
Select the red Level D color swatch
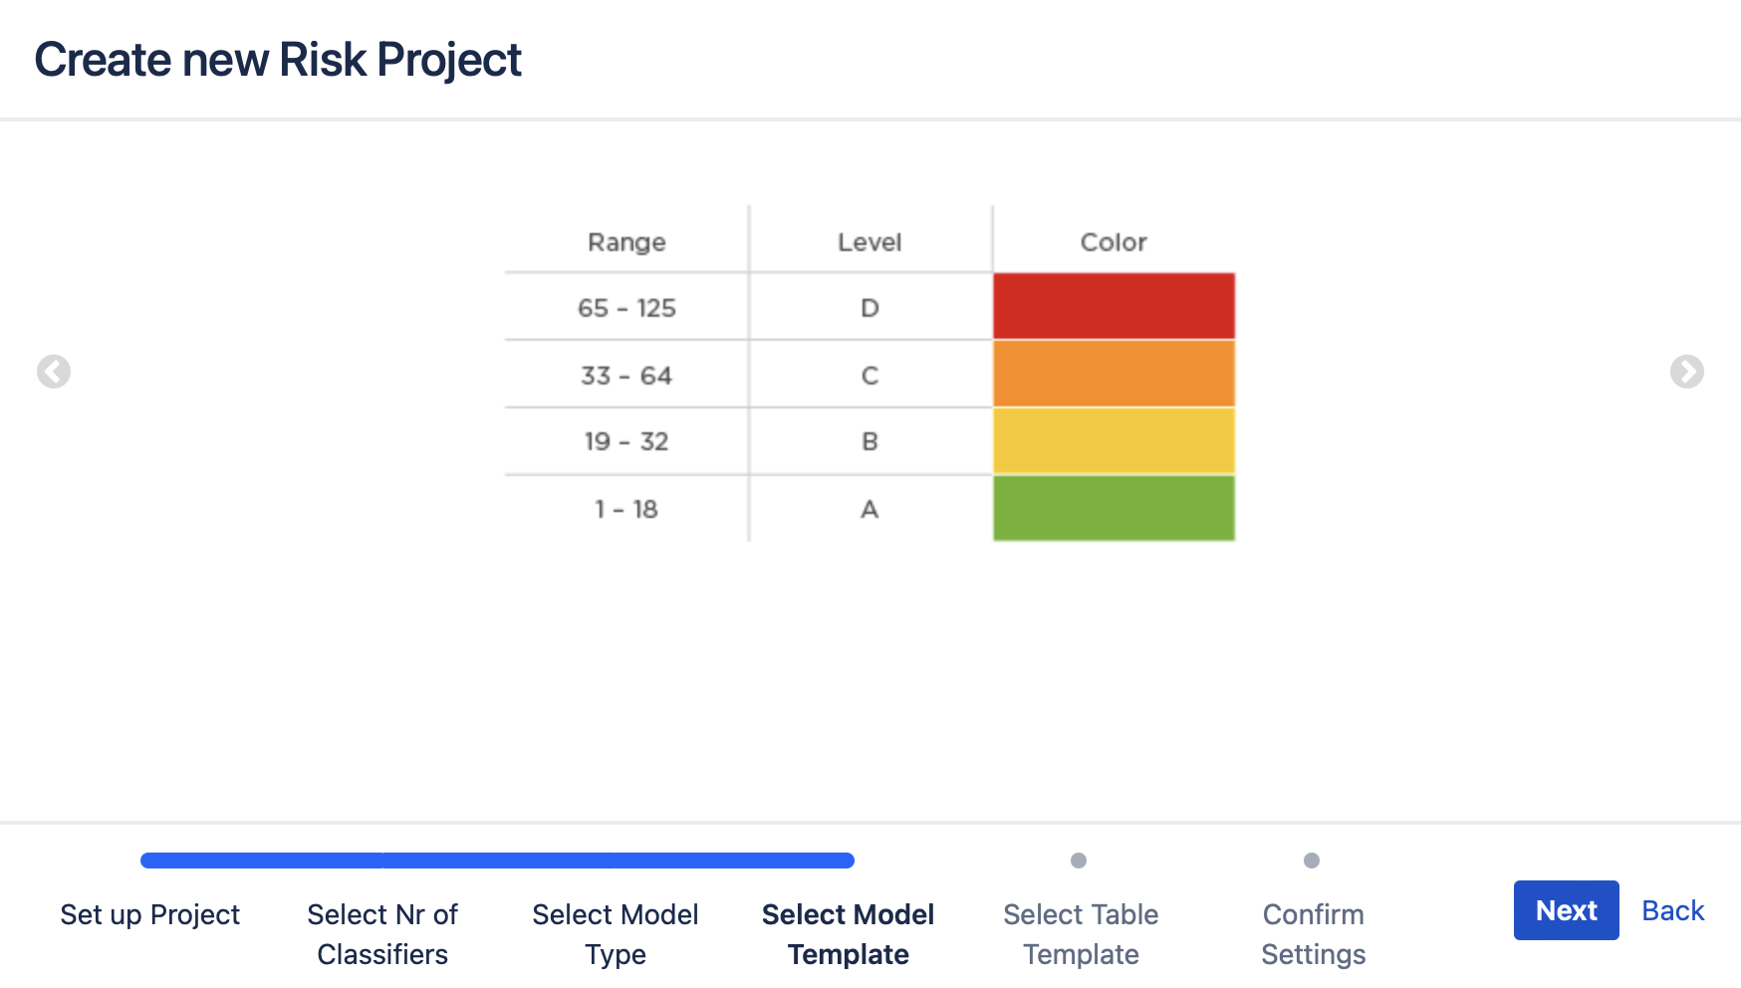pos(1113,307)
